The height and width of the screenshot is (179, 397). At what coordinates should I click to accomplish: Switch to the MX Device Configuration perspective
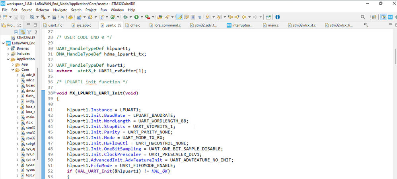[390, 17]
